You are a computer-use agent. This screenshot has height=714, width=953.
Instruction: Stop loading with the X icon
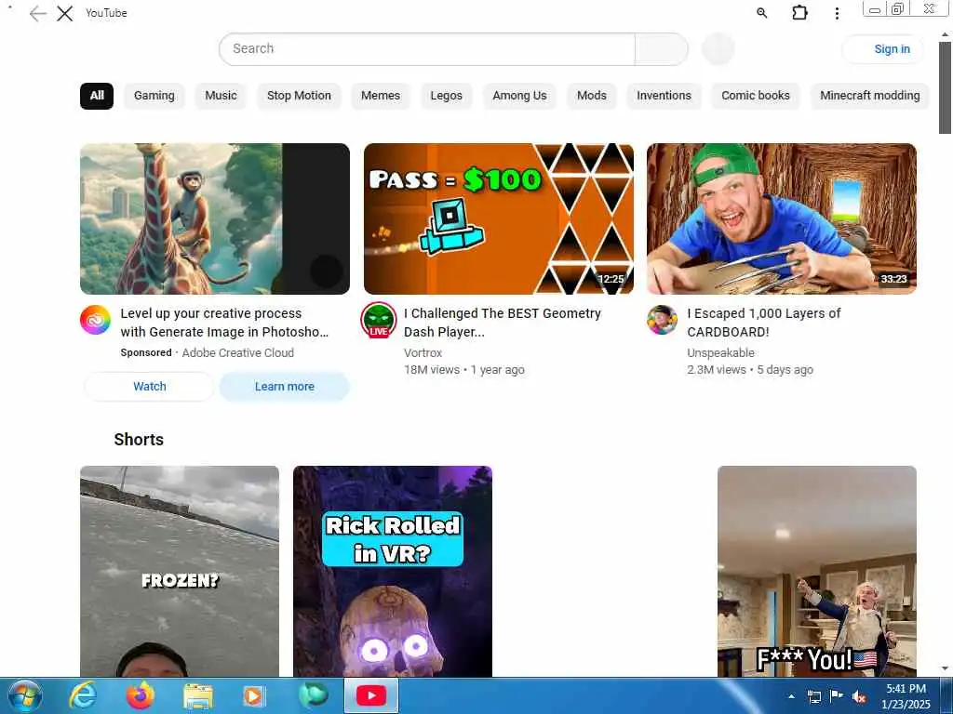pyautogui.click(x=65, y=13)
